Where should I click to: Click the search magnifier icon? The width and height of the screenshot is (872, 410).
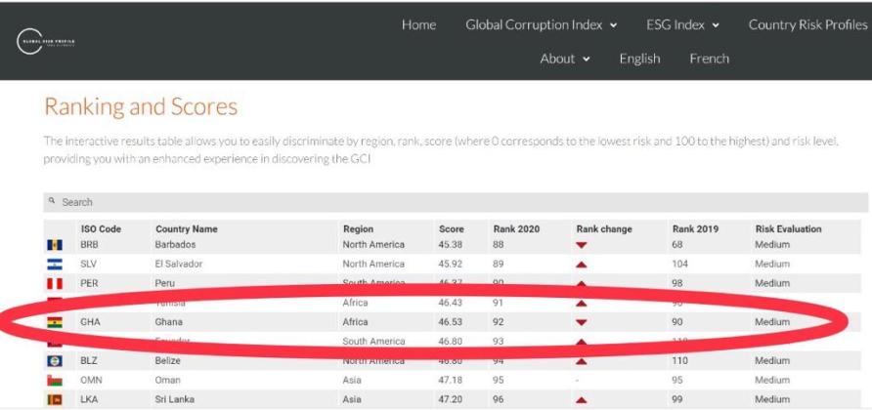[x=52, y=201]
